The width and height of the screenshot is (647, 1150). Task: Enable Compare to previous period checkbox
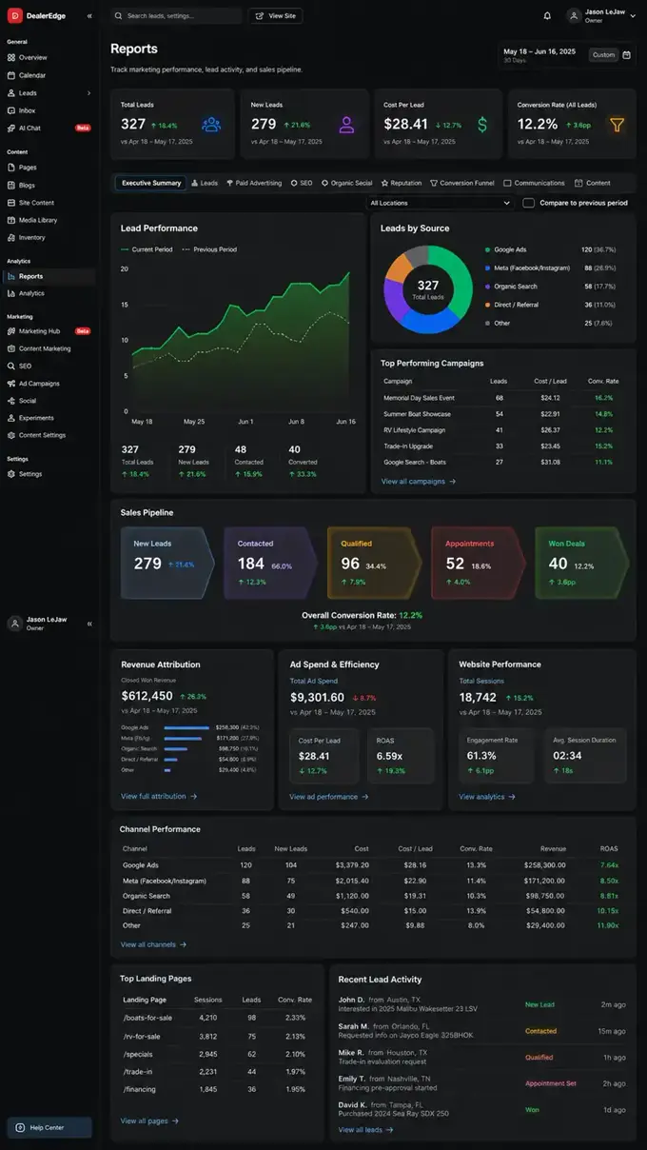click(x=529, y=203)
